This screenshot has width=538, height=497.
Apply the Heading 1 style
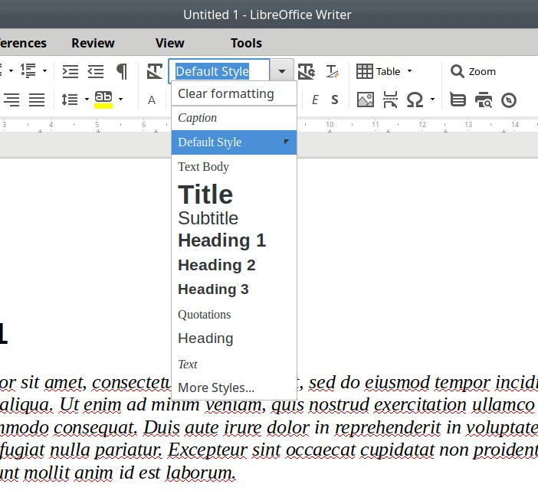(234, 240)
